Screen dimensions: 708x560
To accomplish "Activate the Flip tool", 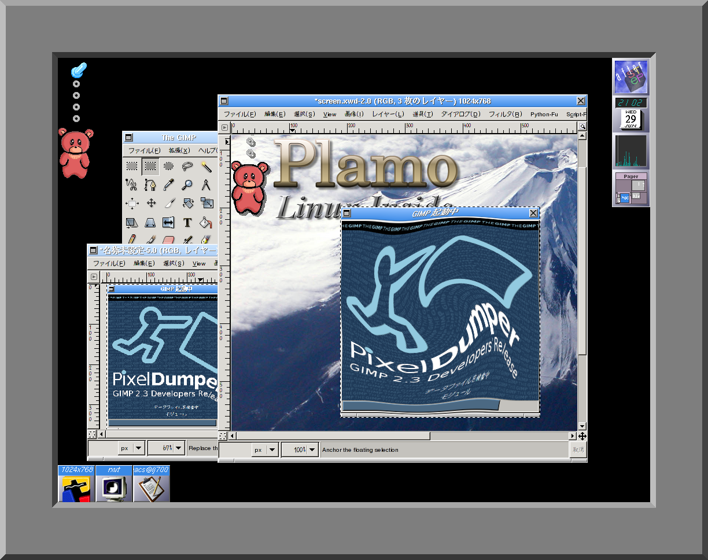I will coord(169,222).
